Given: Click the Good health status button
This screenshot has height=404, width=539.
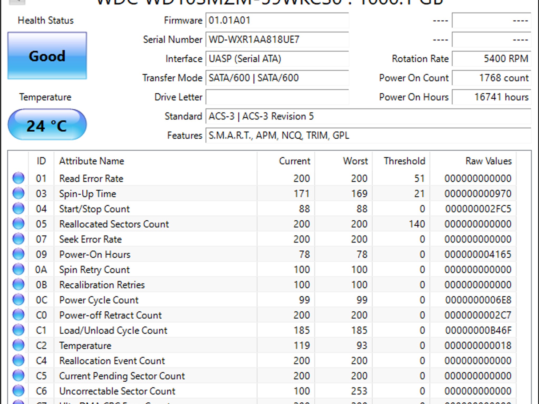Looking at the screenshot, I should pyautogui.click(x=47, y=56).
